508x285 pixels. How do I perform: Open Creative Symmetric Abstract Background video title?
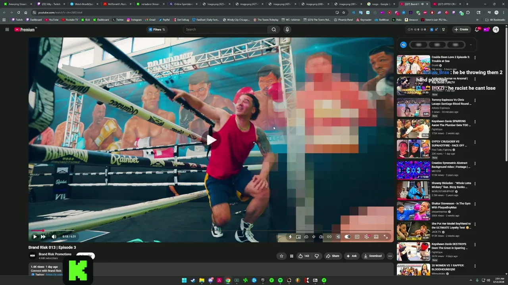451,165
